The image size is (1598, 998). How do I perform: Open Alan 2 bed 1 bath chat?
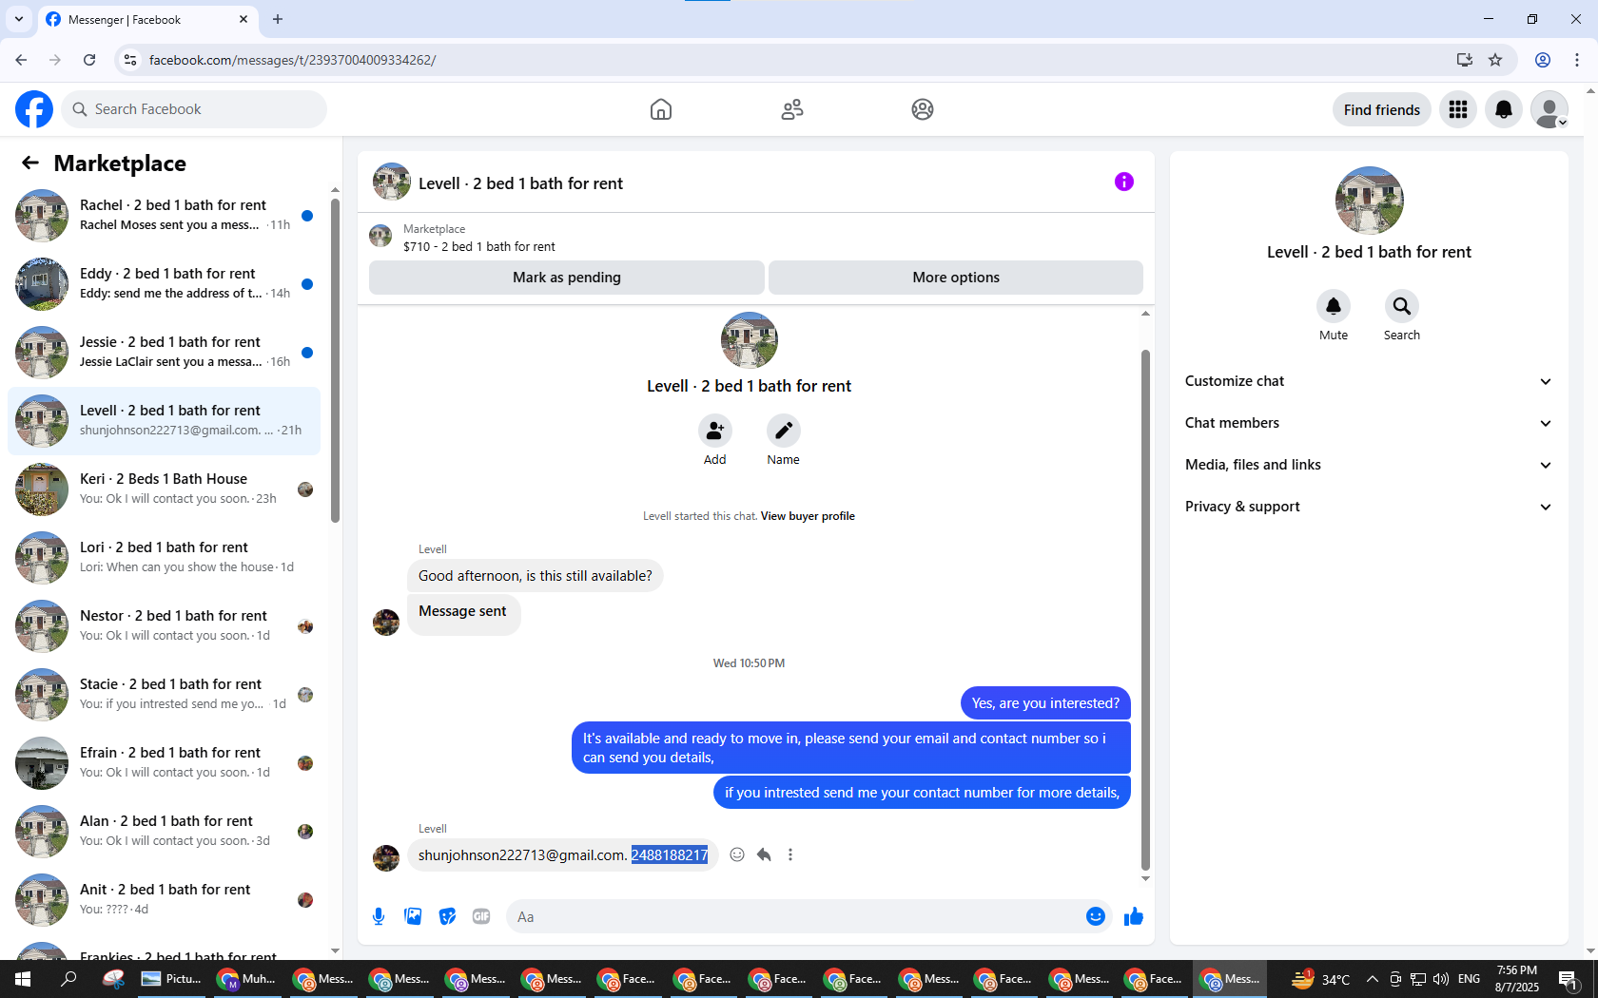165,832
